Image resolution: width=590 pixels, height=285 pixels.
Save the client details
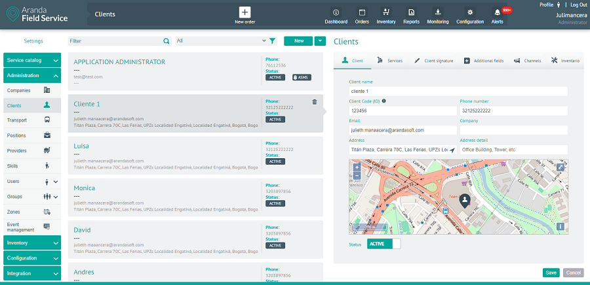click(x=551, y=273)
